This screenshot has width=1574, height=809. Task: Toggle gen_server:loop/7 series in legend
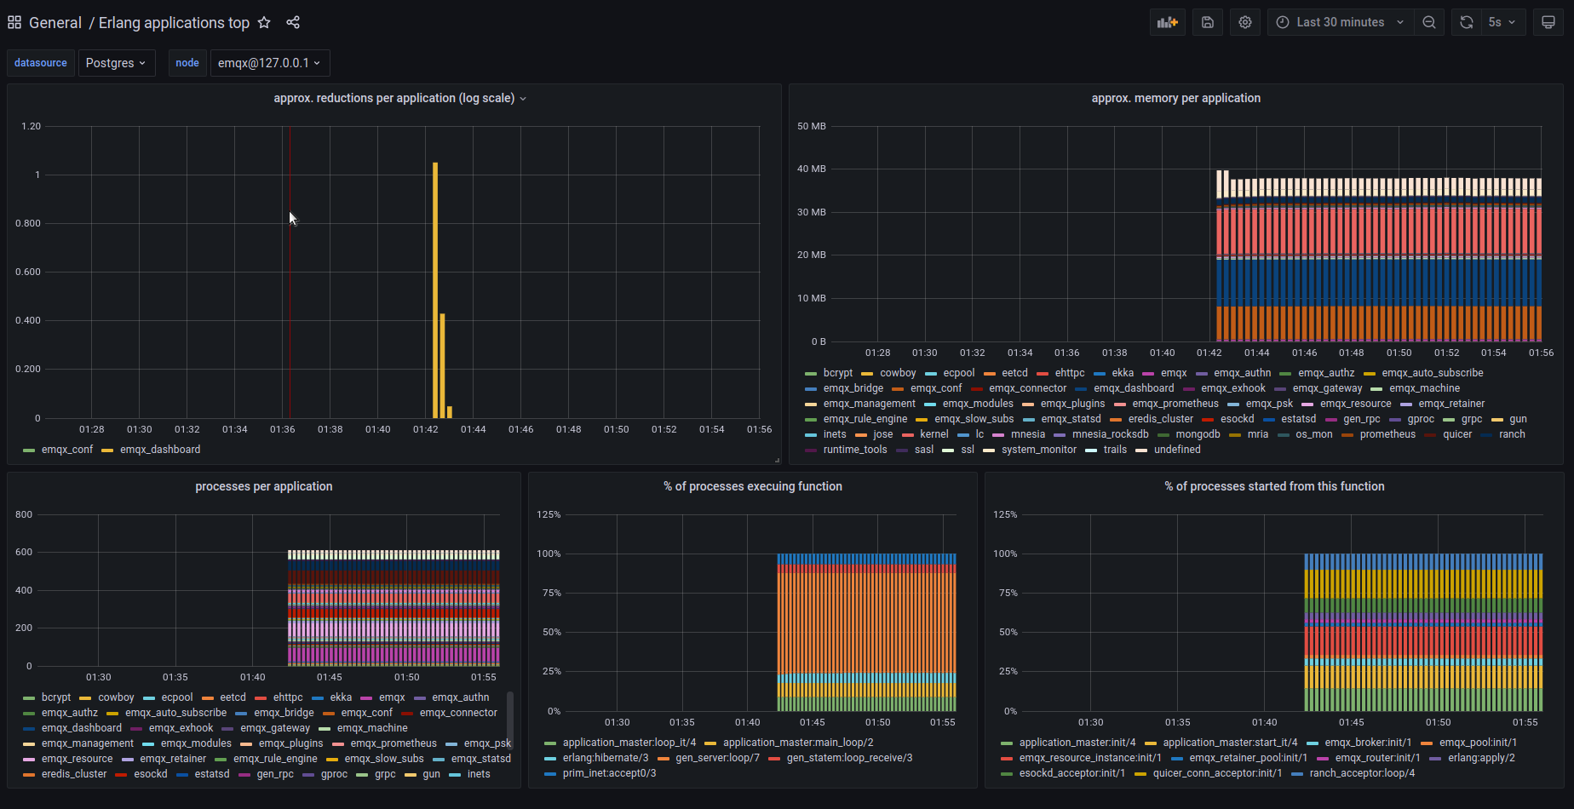pyautogui.click(x=717, y=758)
